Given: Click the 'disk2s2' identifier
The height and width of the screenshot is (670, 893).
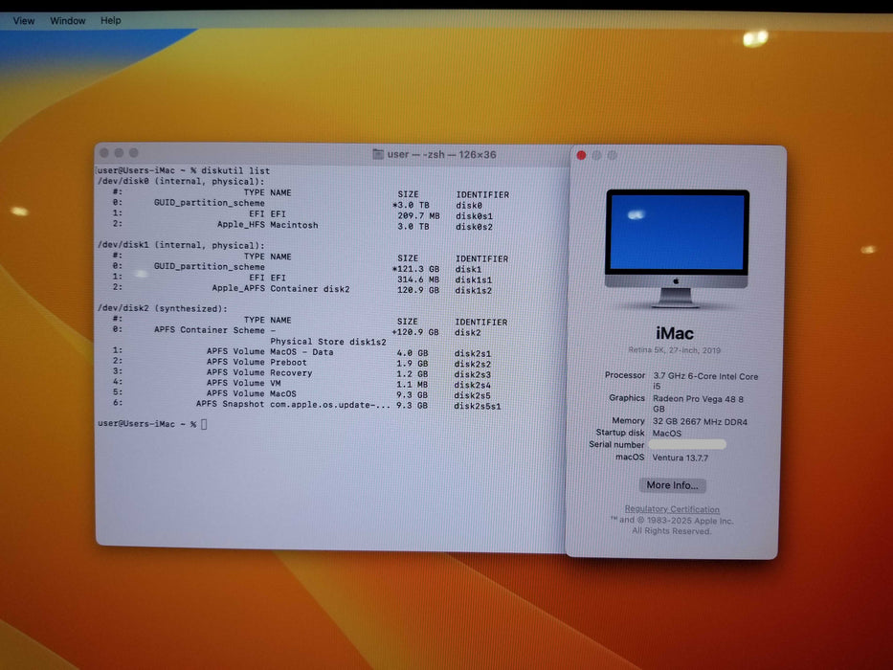Looking at the screenshot, I should point(472,364).
